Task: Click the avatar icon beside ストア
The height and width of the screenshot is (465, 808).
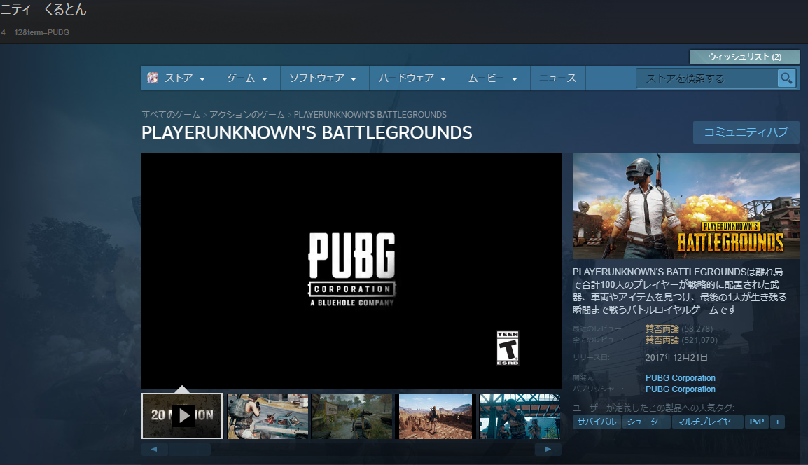Action: [x=153, y=78]
